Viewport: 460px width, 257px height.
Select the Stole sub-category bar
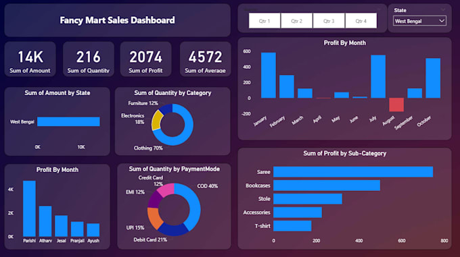coord(308,199)
